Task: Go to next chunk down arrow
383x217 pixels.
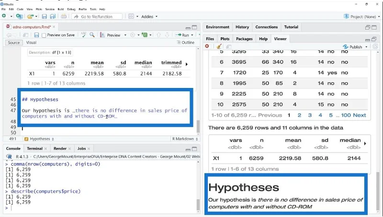Action: click(x=167, y=35)
